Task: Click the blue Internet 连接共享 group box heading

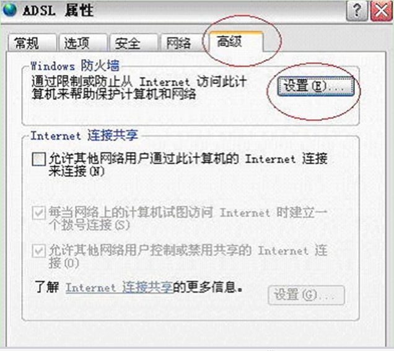Action: [84, 135]
